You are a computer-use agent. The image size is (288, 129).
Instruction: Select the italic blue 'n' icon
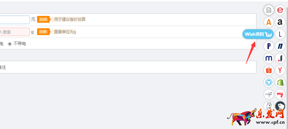(x=280, y=46)
